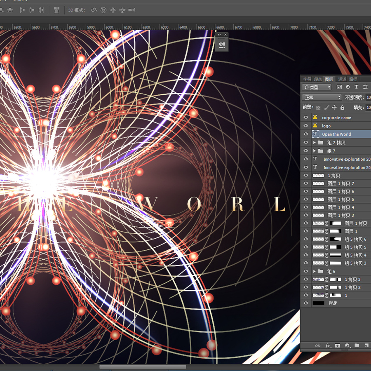
Task: Hide the 1 拷贝 3 layer
Action: [x=306, y=279]
